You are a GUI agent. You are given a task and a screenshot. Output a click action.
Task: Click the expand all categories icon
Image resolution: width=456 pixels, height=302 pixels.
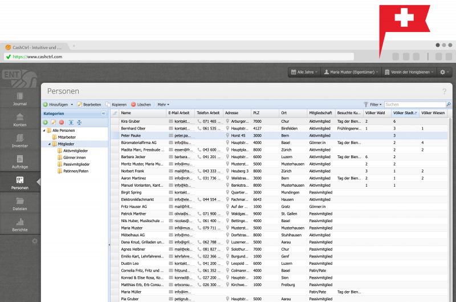coord(71,122)
